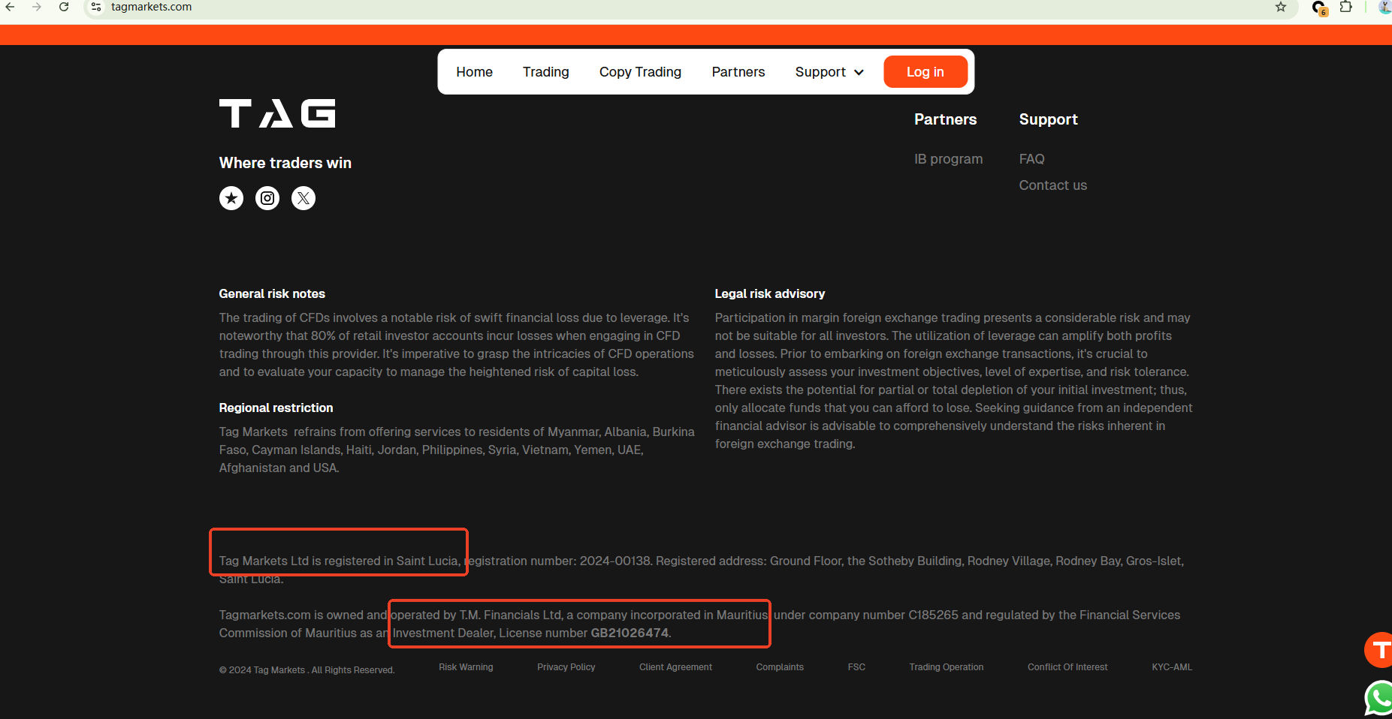Click the 'General risk notes' heading
This screenshot has width=1392, height=719.
coord(272,293)
